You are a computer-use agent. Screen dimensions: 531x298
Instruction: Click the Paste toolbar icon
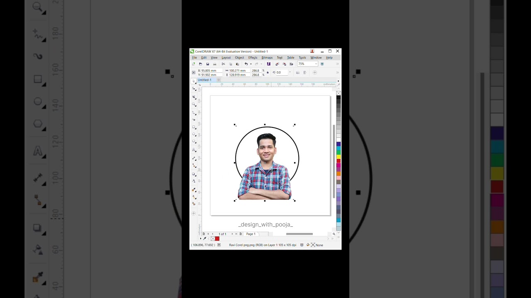click(x=237, y=64)
